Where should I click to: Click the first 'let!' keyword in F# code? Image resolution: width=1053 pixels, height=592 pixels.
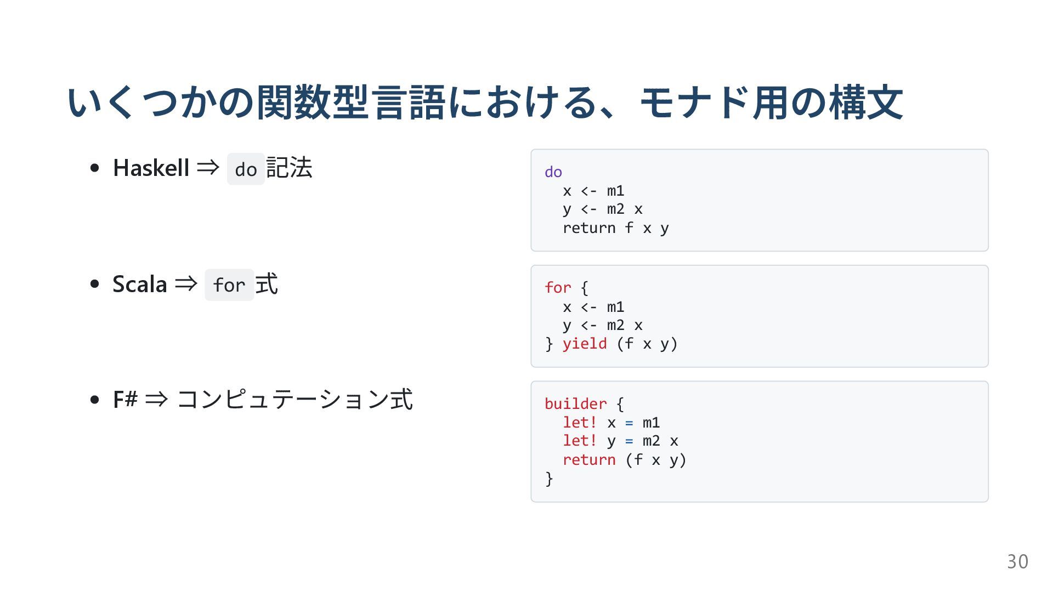tap(580, 423)
